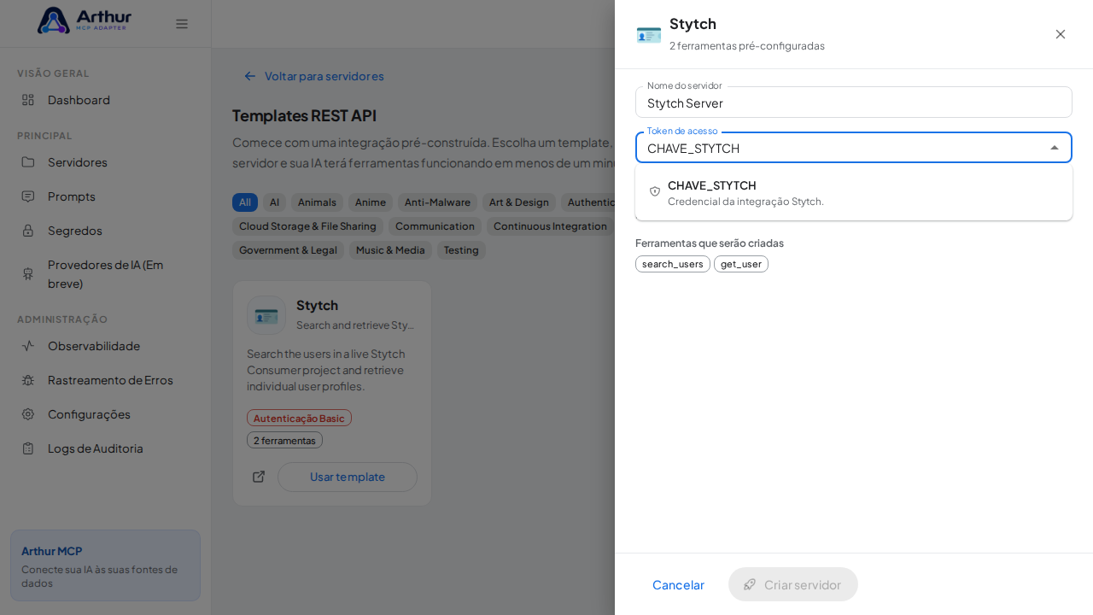1093x615 pixels.
Task: Click the Dashboard grid icon
Action: (28, 100)
